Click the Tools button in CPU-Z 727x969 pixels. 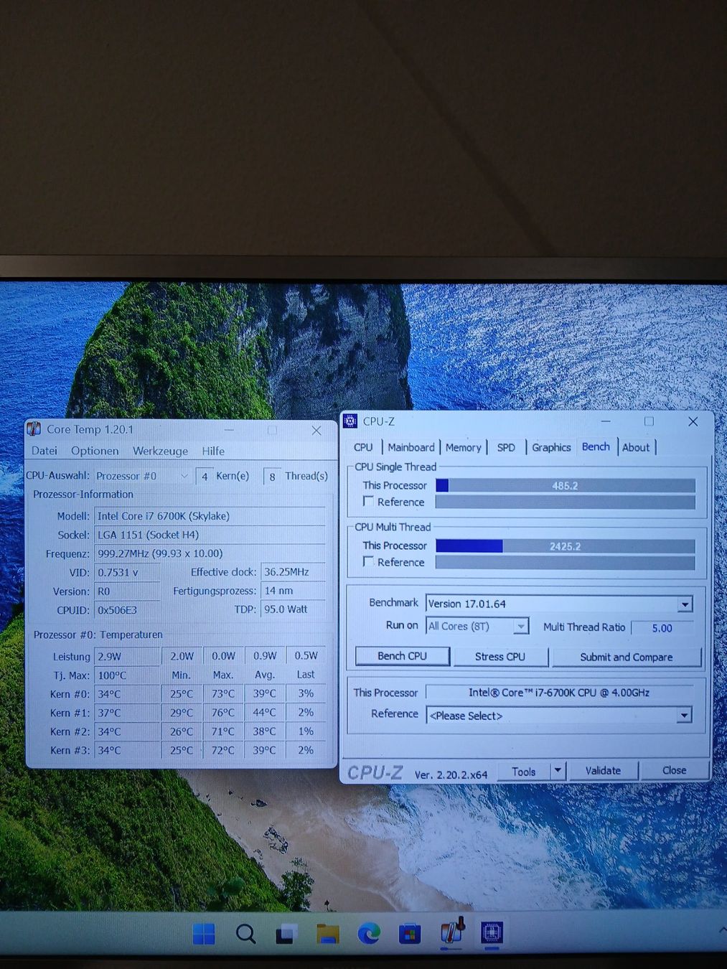pyautogui.click(x=524, y=771)
